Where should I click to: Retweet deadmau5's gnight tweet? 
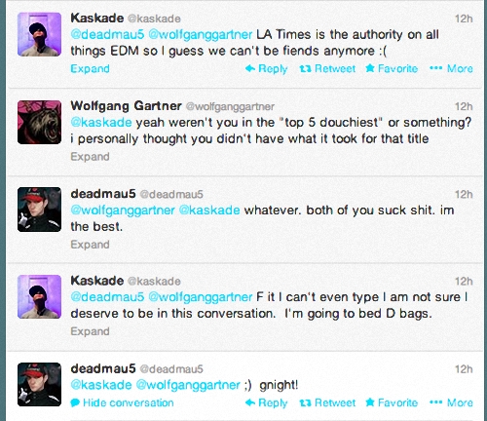click(x=327, y=402)
